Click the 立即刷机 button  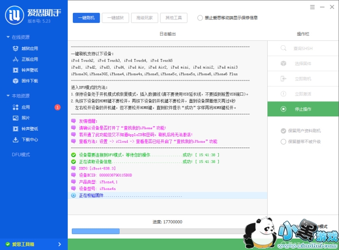pyautogui.click(x=303, y=79)
